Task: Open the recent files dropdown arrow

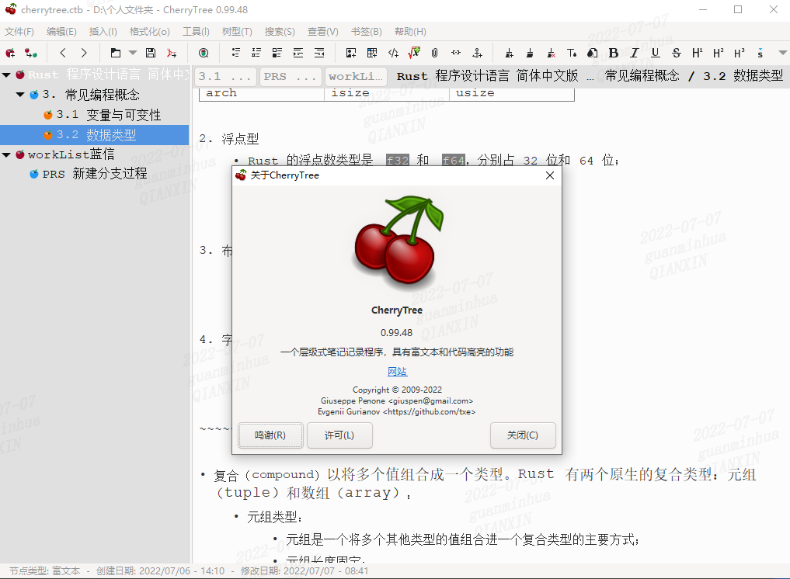Action: pos(133,53)
